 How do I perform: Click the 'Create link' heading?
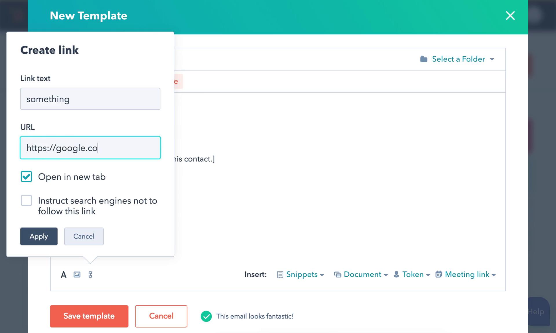pos(50,50)
